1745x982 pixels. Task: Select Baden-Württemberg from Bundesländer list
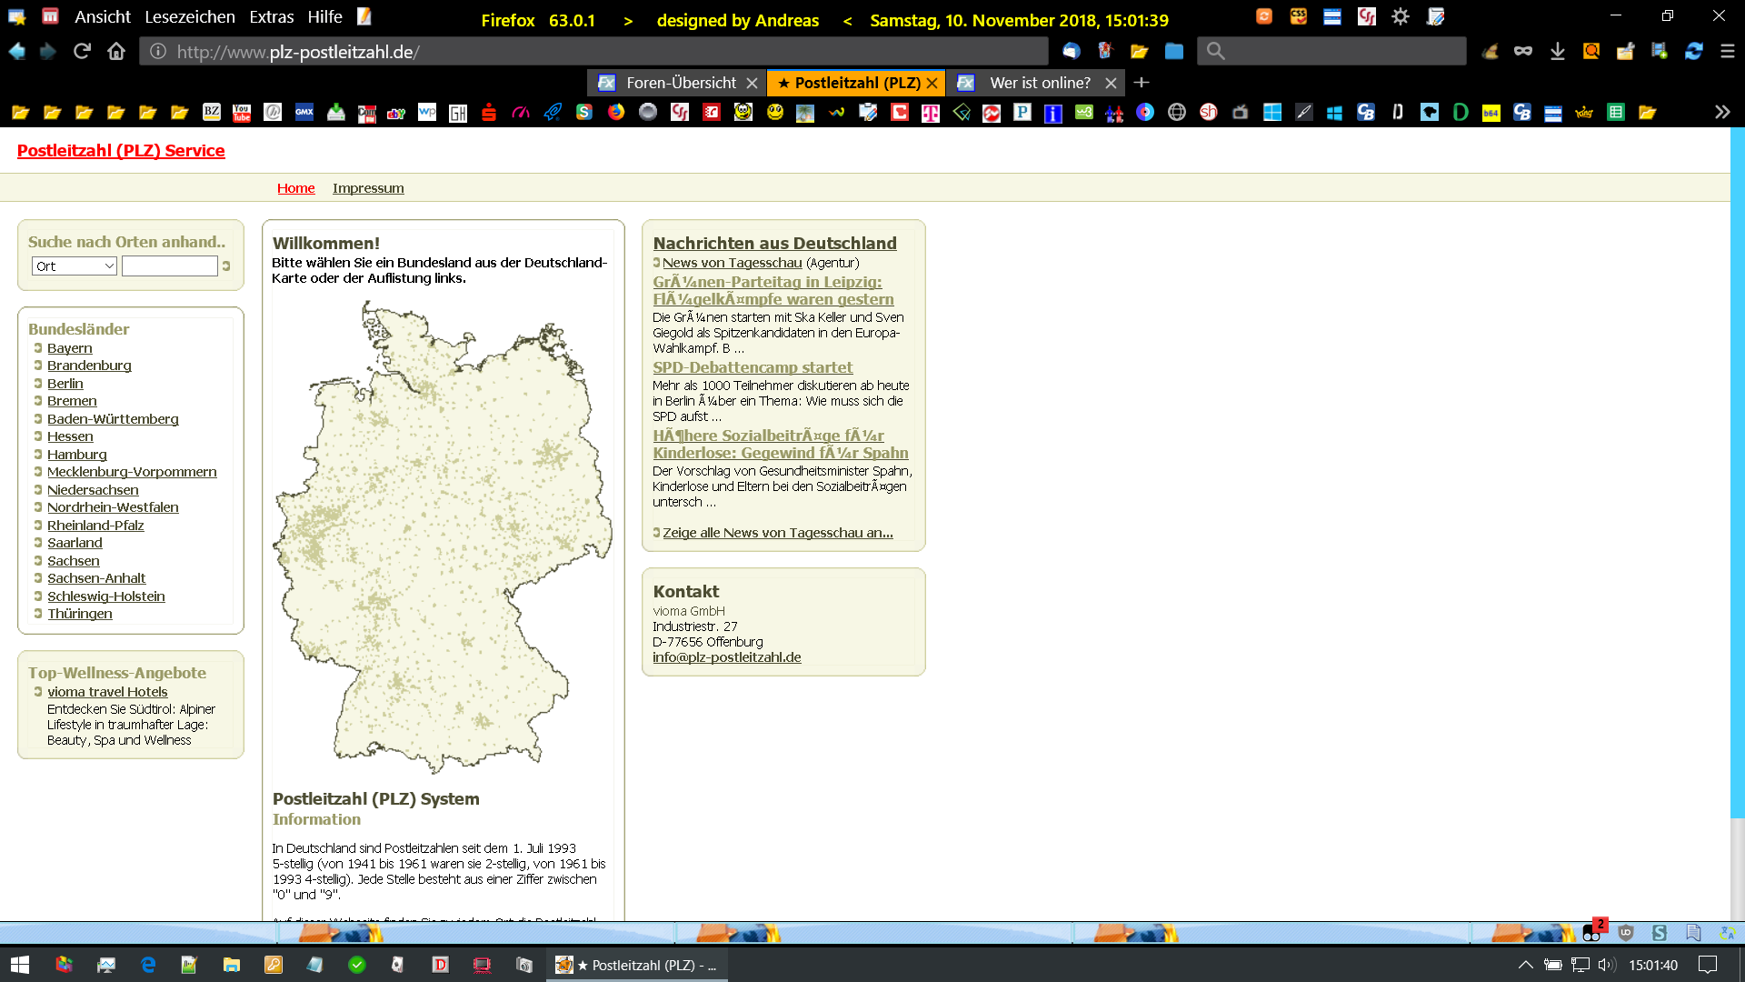(113, 419)
